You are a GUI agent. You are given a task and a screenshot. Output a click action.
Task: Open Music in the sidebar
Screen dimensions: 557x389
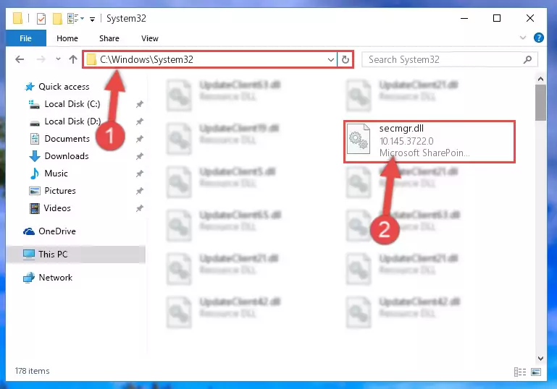(56, 174)
